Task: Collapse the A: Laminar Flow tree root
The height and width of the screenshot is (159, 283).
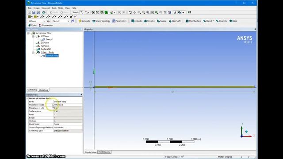Action: [x=28, y=33]
